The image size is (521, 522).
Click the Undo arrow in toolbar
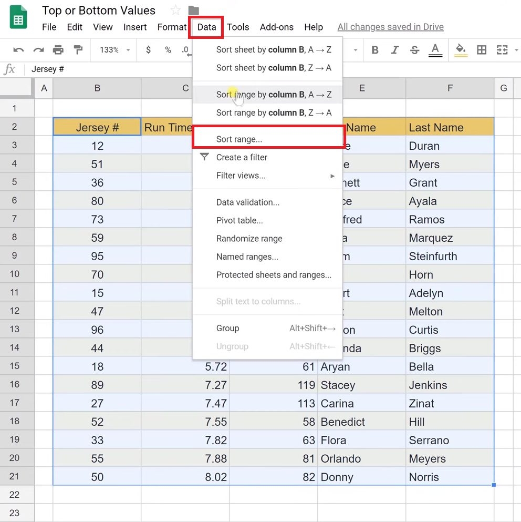coord(18,50)
